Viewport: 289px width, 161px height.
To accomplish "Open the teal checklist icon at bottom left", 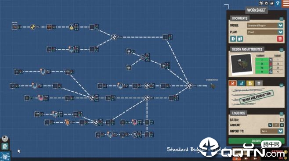I will [x=5, y=147].
